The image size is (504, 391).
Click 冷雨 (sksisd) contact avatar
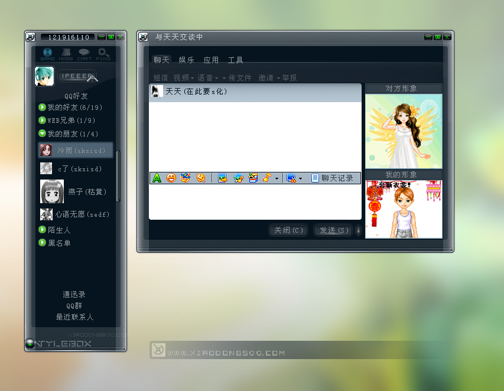[x=46, y=150]
